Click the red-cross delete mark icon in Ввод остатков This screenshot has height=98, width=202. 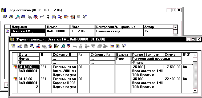pyautogui.click(x=35, y=17)
